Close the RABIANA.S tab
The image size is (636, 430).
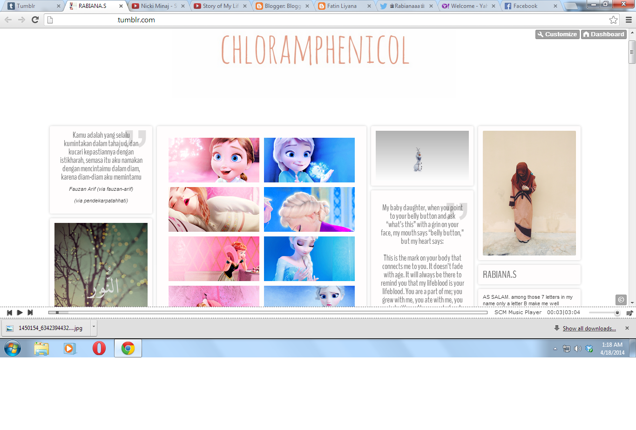coord(121,6)
